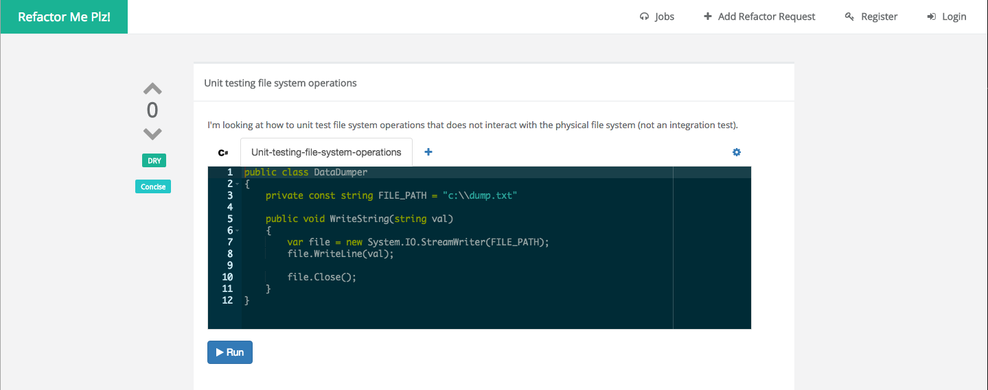Screen dimensions: 988x390
Task: Click the sign-in arrow icon beside Login
Action: click(x=932, y=16)
